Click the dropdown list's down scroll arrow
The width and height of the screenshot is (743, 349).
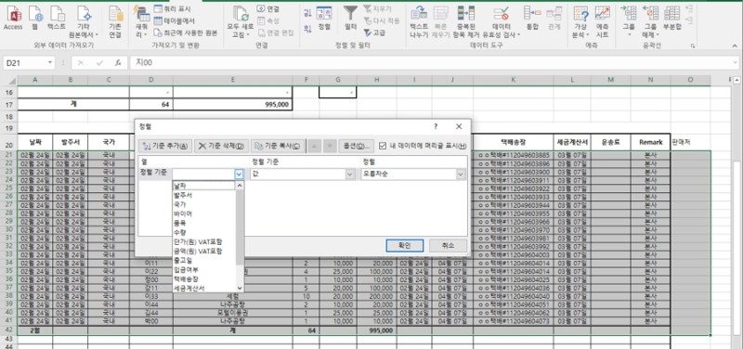tap(240, 288)
